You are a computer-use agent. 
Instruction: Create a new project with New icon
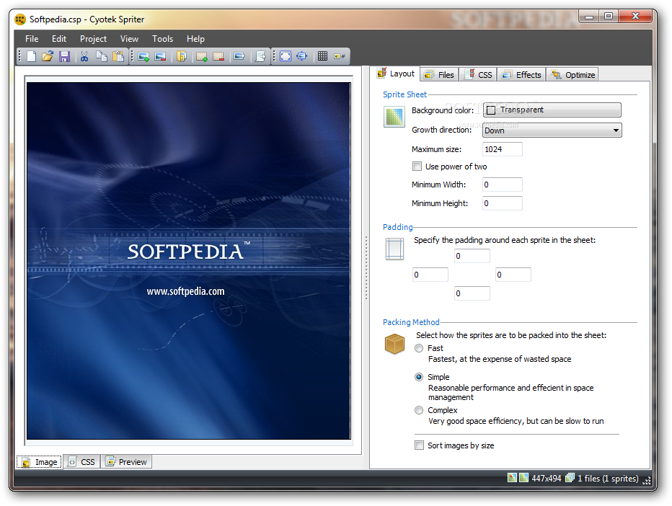point(31,56)
